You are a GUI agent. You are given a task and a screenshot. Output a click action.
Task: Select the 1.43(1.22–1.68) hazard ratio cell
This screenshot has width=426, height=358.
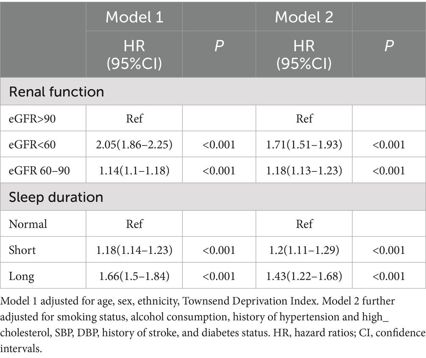point(304,276)
